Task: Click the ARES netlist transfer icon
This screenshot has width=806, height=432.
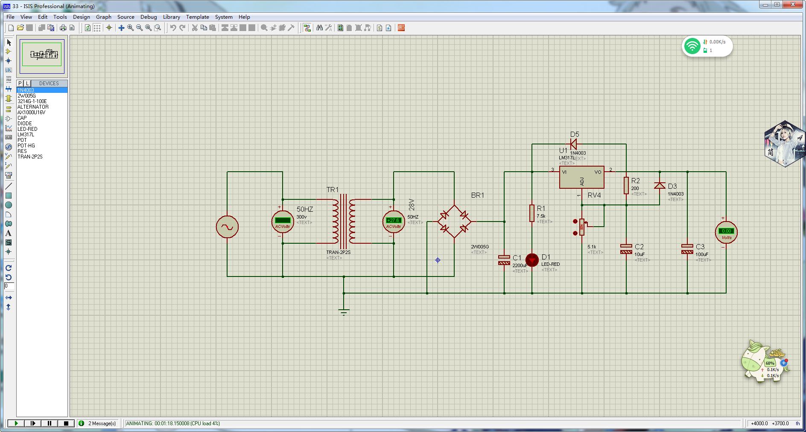Action: (401, 28)
